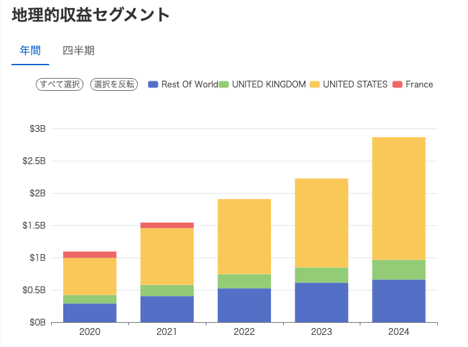Click the 2024 x-axis label
This screenshot has width=468, height=347.
point(399,332)
